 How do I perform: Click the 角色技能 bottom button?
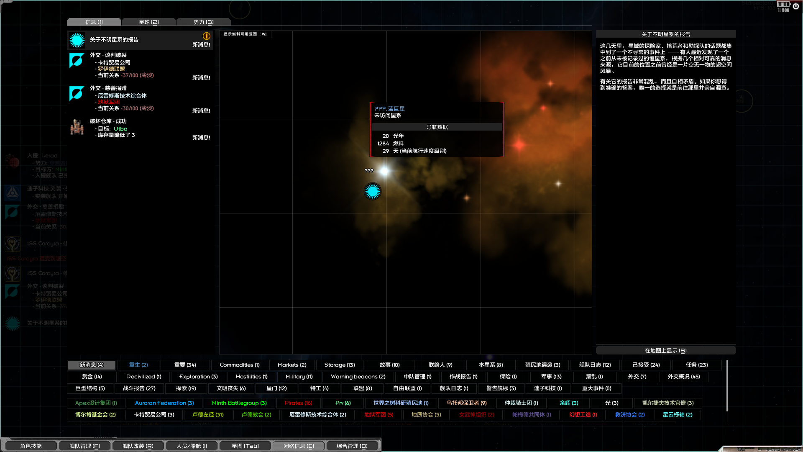(x=31, y=446)
